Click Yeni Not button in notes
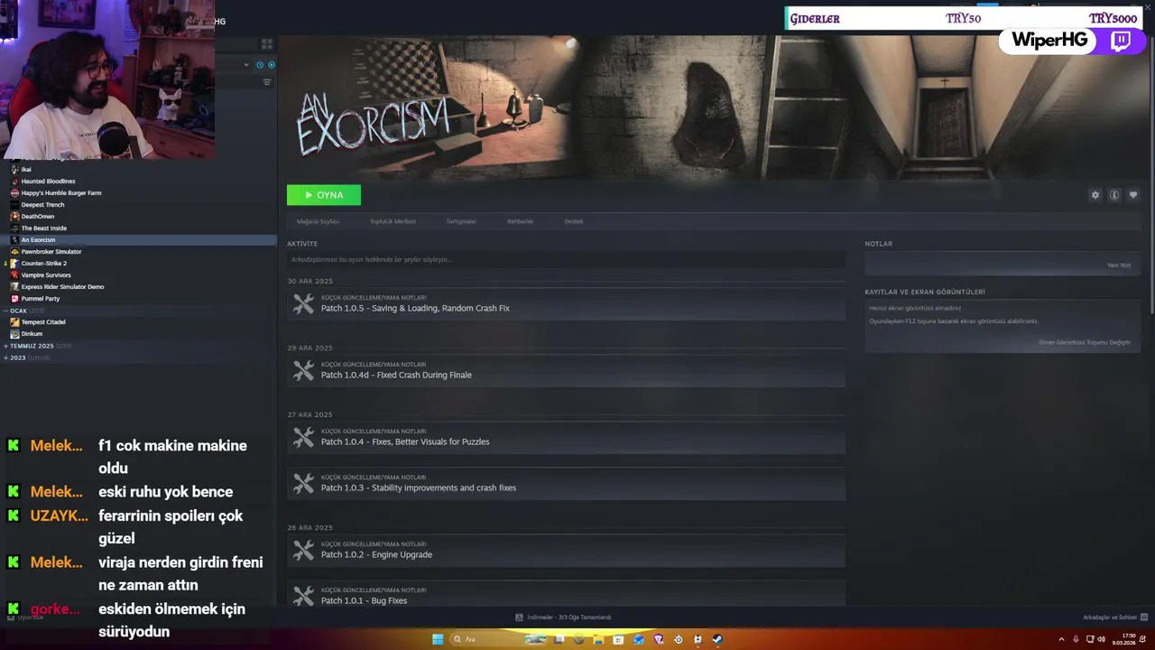Viewport: 1155px width, 650px height. pos(1118,265)
